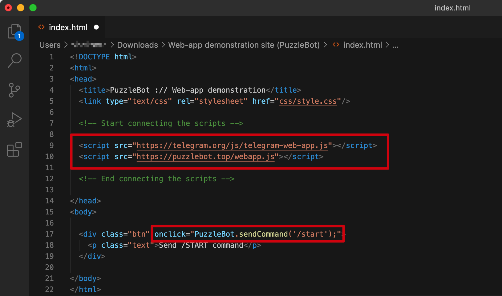Image resolution: width=502 pixels, height=296 pixels.
Task: Open the Extensions view
Action: click(x=14, y=149)
